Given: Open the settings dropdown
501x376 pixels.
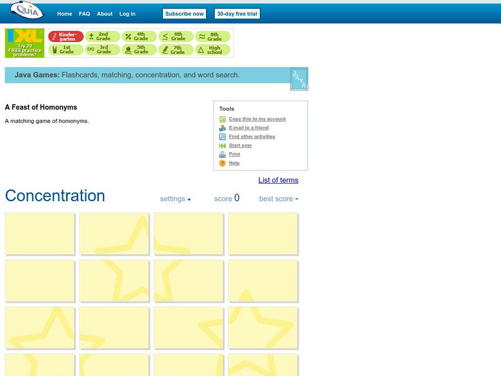Looking at the screenshot, I should [175, 199].
